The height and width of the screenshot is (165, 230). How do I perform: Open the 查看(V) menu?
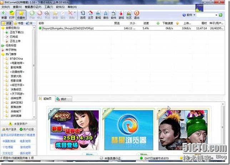click(17, 7)
